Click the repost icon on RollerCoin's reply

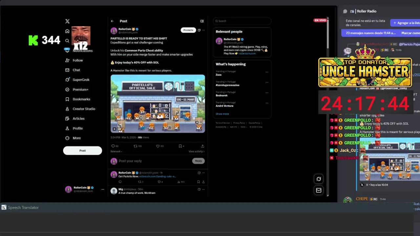(x=139, y=182)
